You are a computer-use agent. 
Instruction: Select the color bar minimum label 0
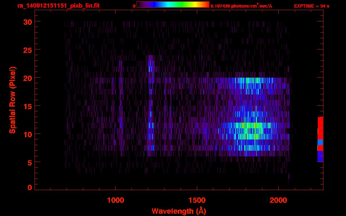coord(134,6)
